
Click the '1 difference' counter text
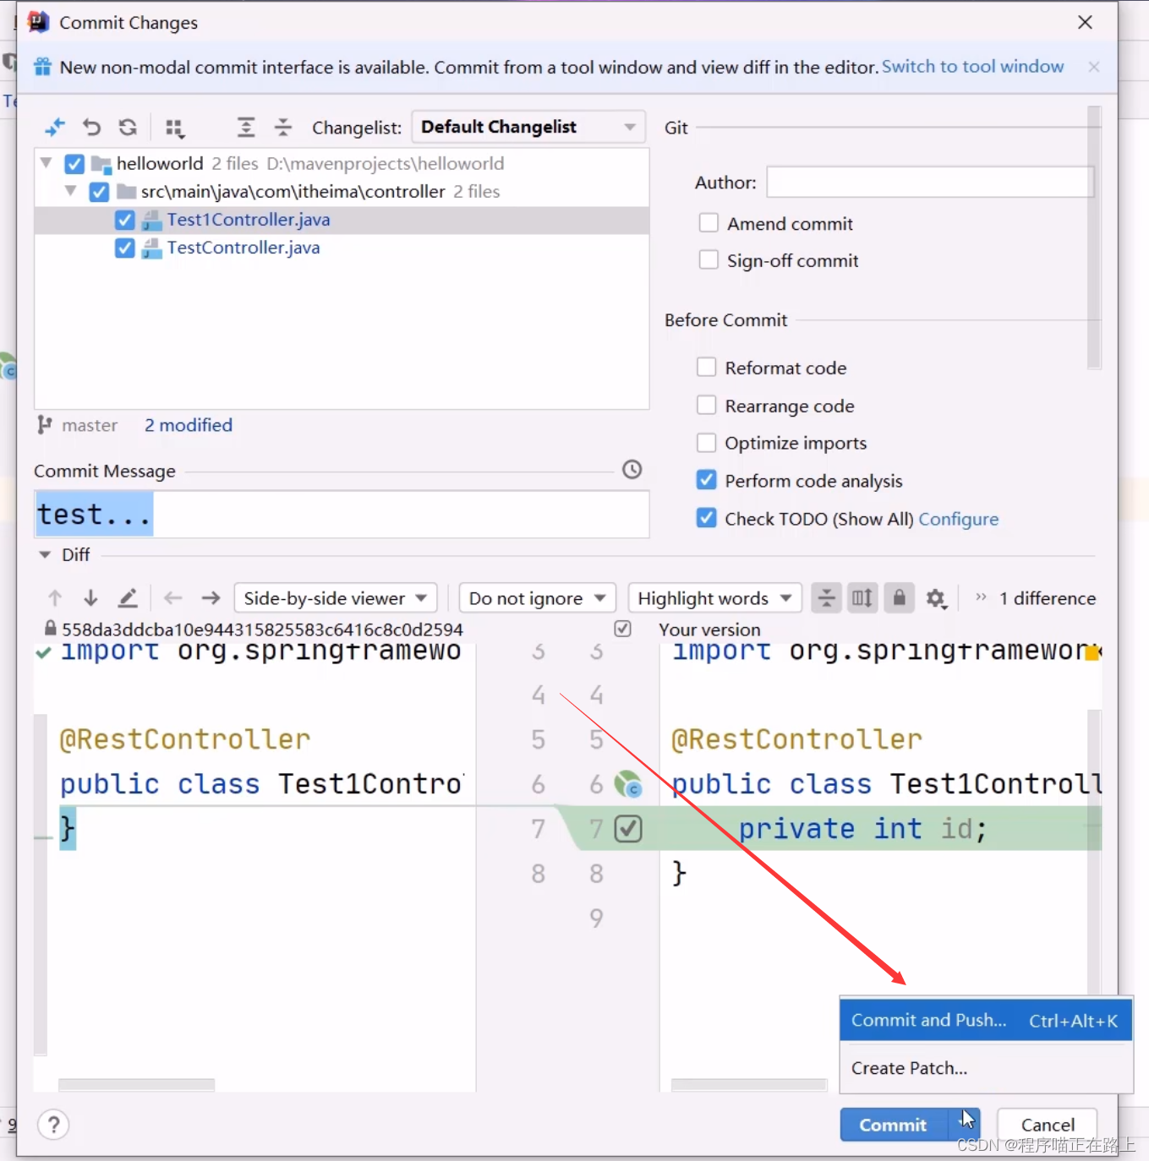(x=1048, y=598)
